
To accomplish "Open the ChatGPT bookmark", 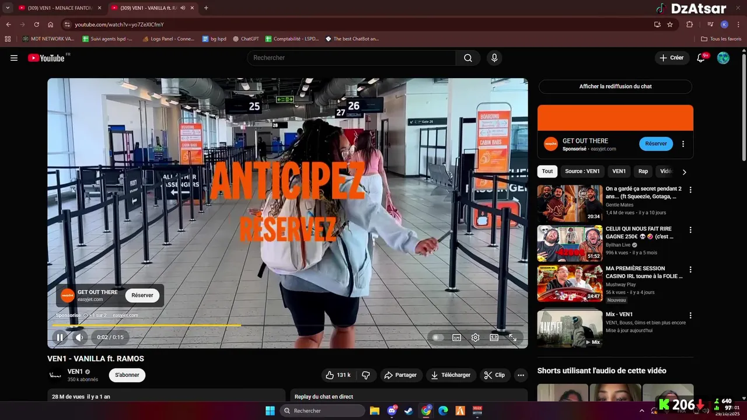I will [x=246, y=39].
